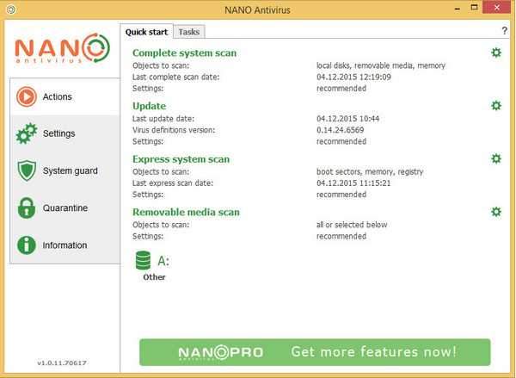This screenshot has width=516, height=378.
Task: Click last complete scan date 04.12.2015 12:19:09
Action: click(x=353, y=77)
